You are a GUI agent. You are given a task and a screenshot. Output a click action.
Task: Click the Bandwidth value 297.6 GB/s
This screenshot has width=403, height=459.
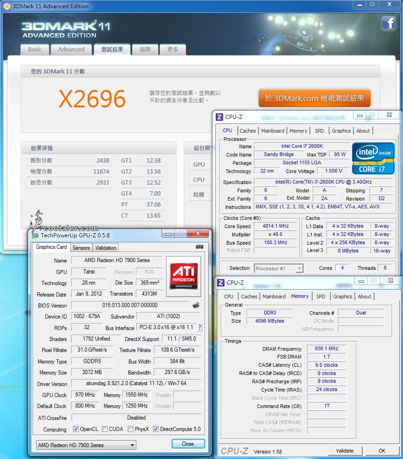point(177,372)
